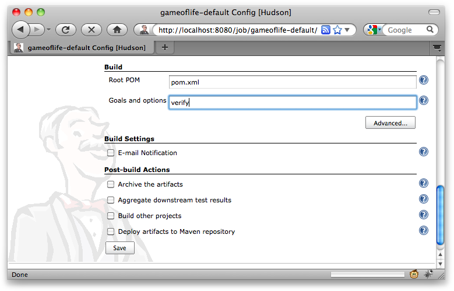Click the Firebug bug icon in status bar
The height and width of the screenshot is (291, 454).
pos(428,274)
